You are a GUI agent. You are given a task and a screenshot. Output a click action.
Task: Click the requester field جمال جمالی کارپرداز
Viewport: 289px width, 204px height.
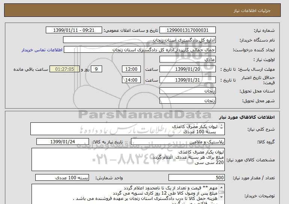(x=140, y=50)
